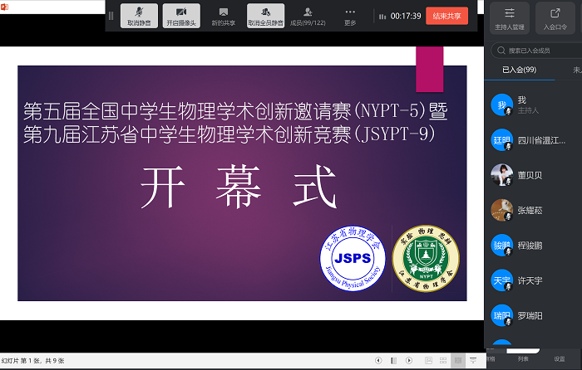Click the green NYPT emblem on slide

tap(426, 259)
